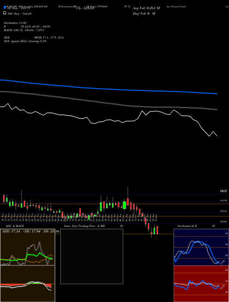This screenshot has width=229, height=302.
Task: Click the 135.82 price axis label
Action: (224, 211)
